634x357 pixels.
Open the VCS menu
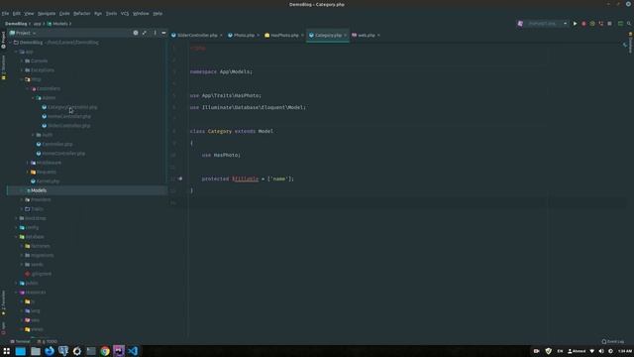pyautogui.click(x=125, y=13)
